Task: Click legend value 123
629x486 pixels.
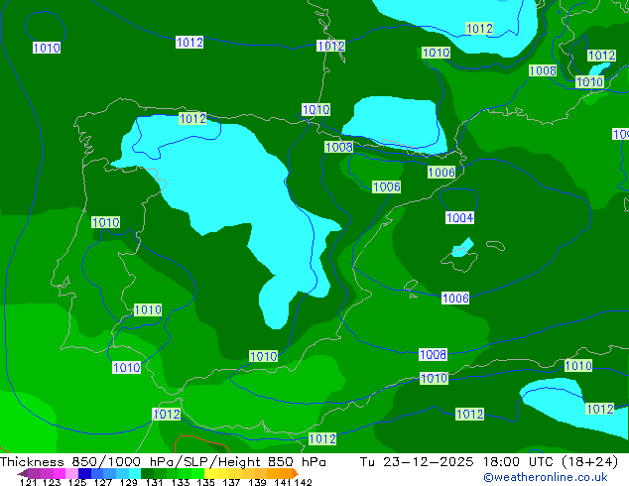Action: [x=52, y=482]
